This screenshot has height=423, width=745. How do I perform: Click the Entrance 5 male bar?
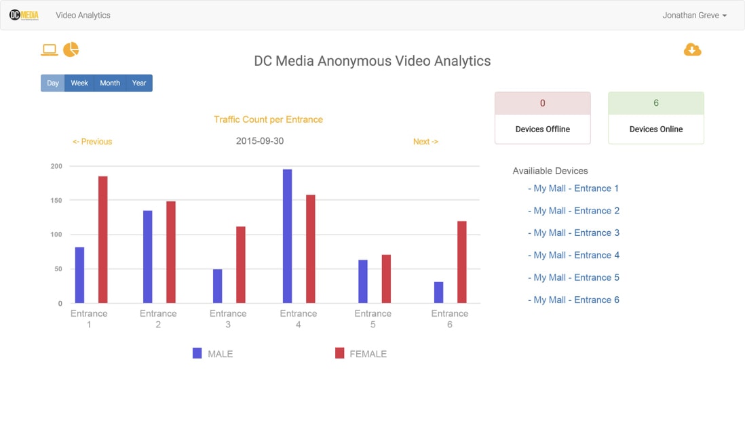[363, 281]
